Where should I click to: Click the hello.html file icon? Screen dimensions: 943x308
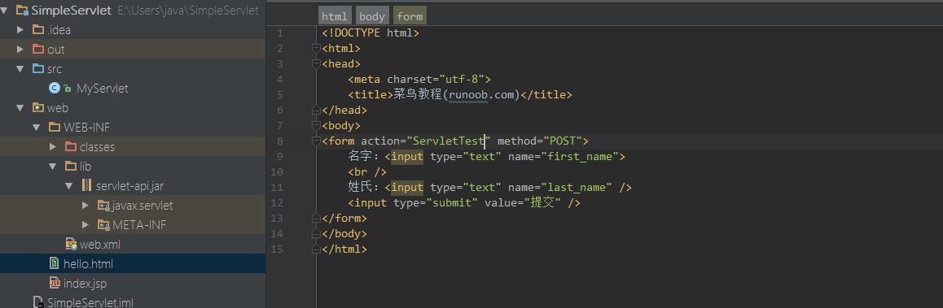pyautogui.click(x=55, y=263)
